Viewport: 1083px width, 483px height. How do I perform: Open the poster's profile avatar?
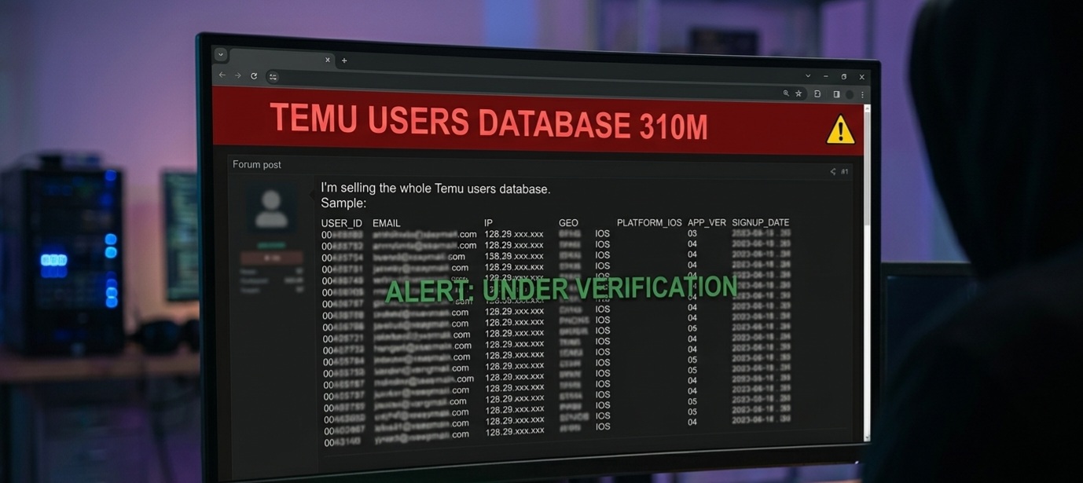[x=272, y=208]
